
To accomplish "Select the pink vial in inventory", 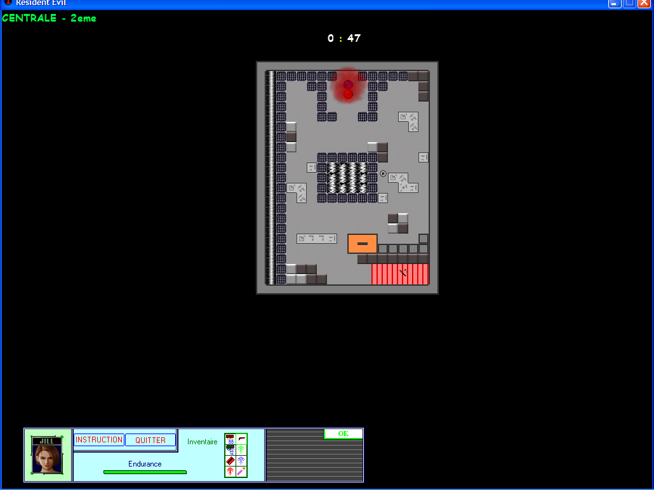I will tap(241, 472).
